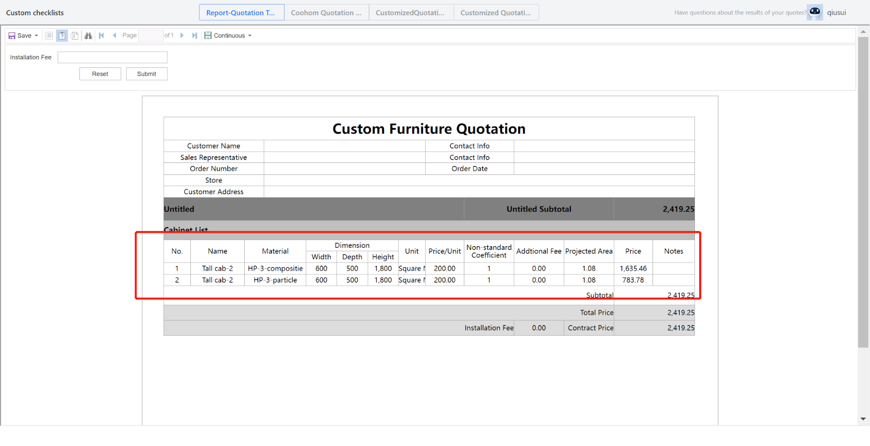
Task: Toggle the highlighted parameters panel icon
Action: pyautogui.click(x=62, y=36)
